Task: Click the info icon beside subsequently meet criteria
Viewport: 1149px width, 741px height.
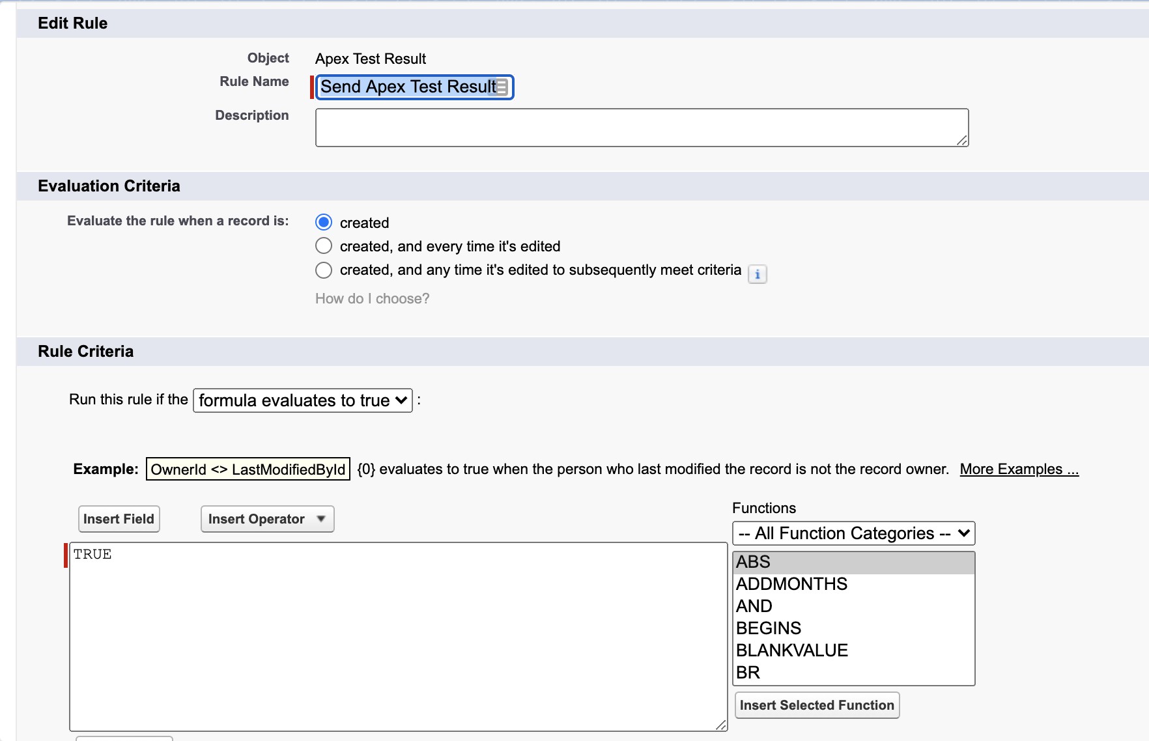Action: pyautogui.click(x=757, y=274)
